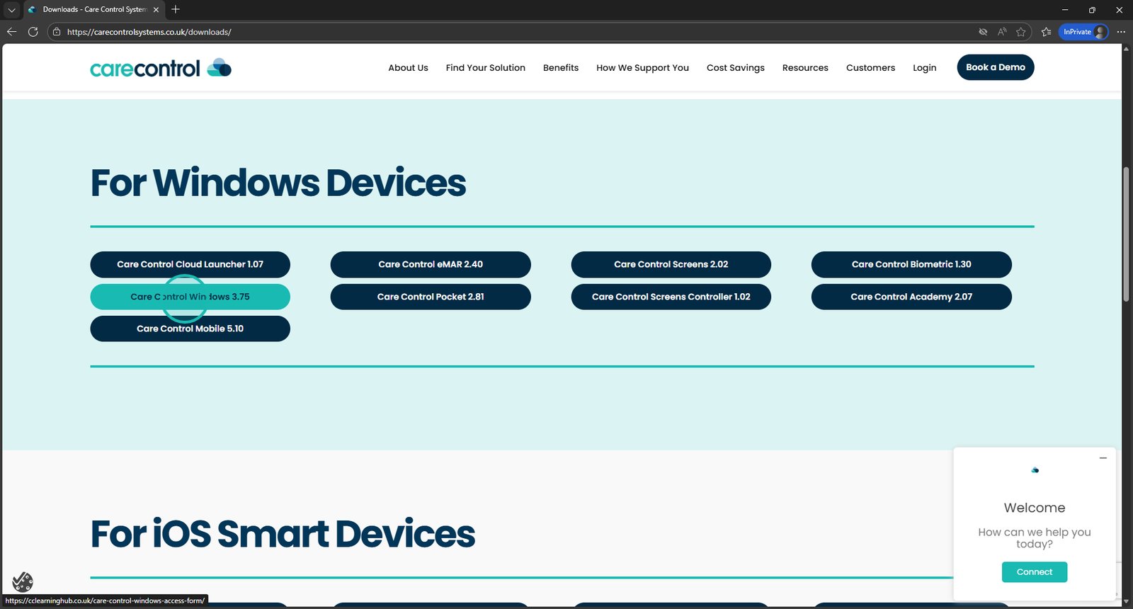Open the Resources menu item
1133x609 pixels.
pyautogui.click(x=805, y=68)
